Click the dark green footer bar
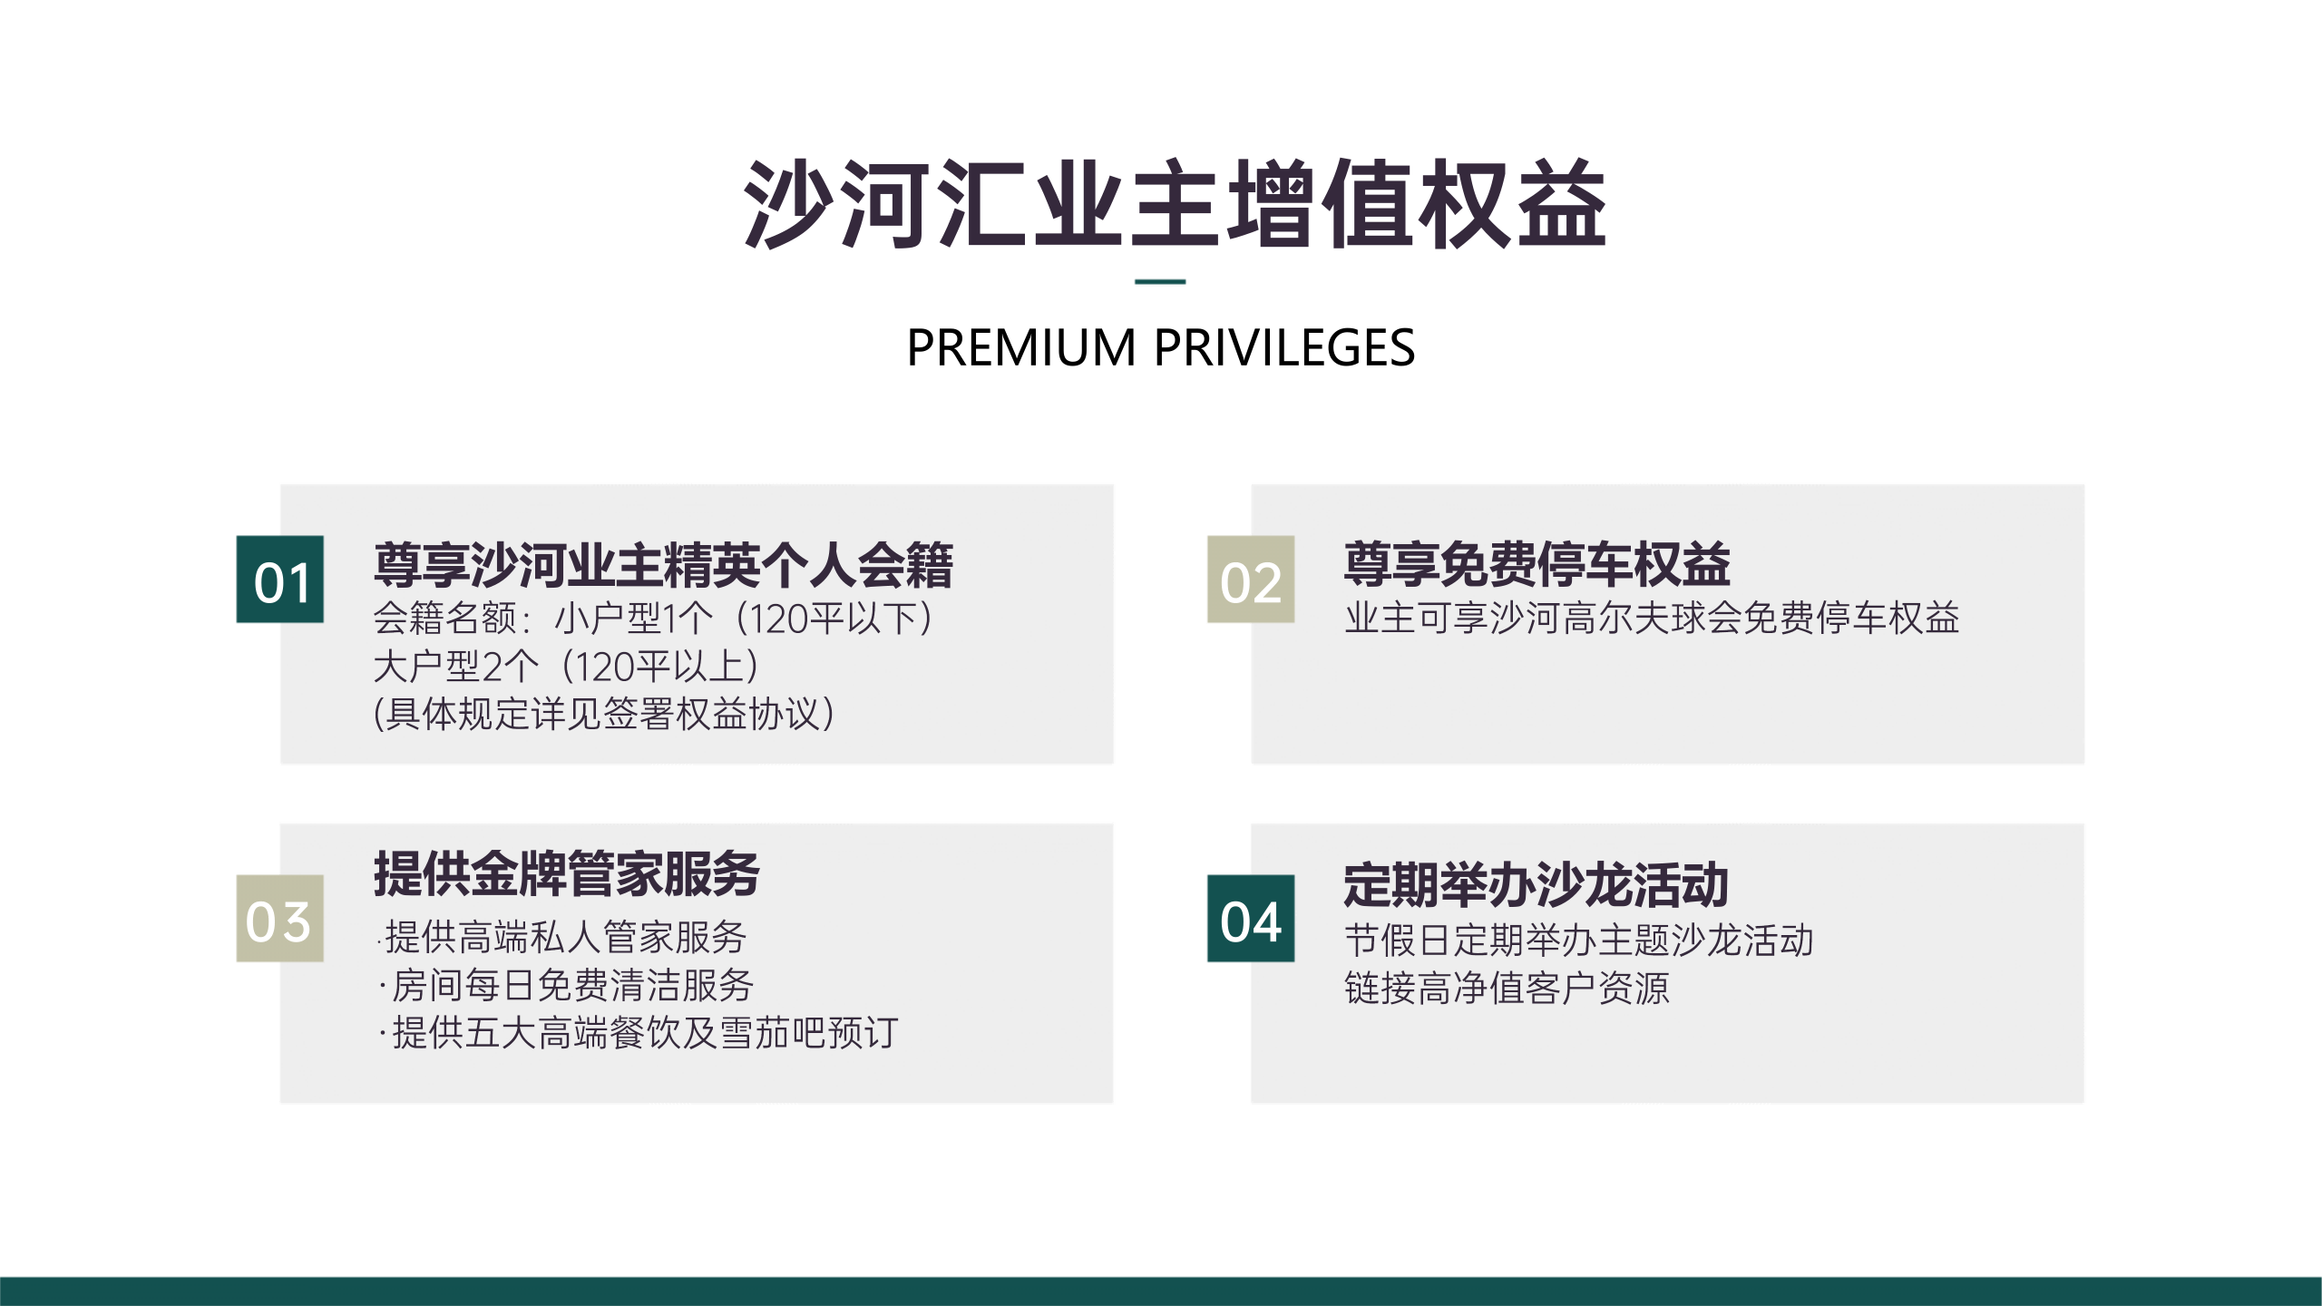 [1161, 1291]
